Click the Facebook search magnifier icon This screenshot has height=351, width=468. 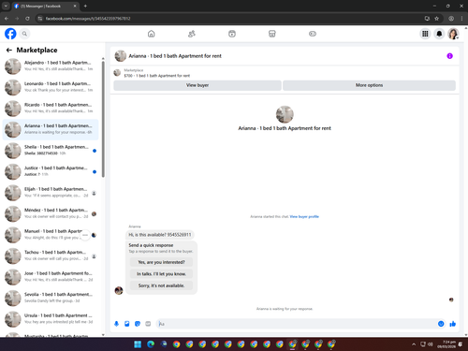(24, 34)
